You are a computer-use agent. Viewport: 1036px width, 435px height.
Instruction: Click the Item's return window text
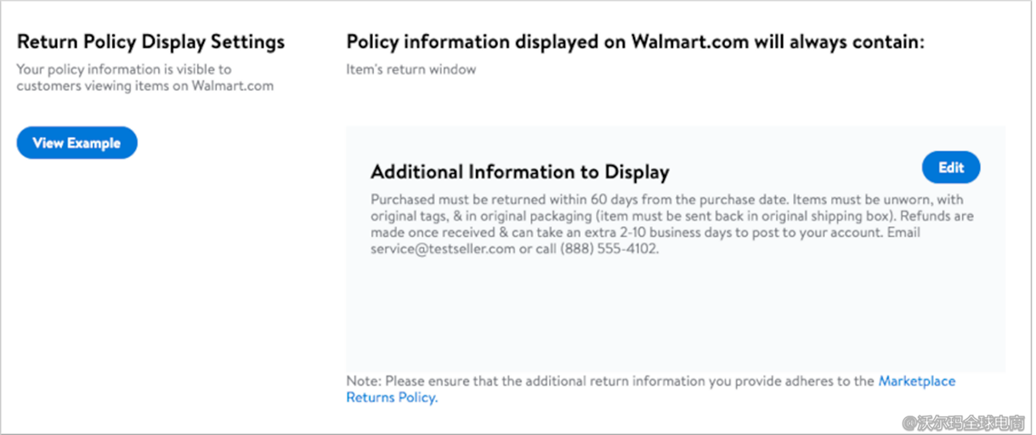(x=410, y=70)
